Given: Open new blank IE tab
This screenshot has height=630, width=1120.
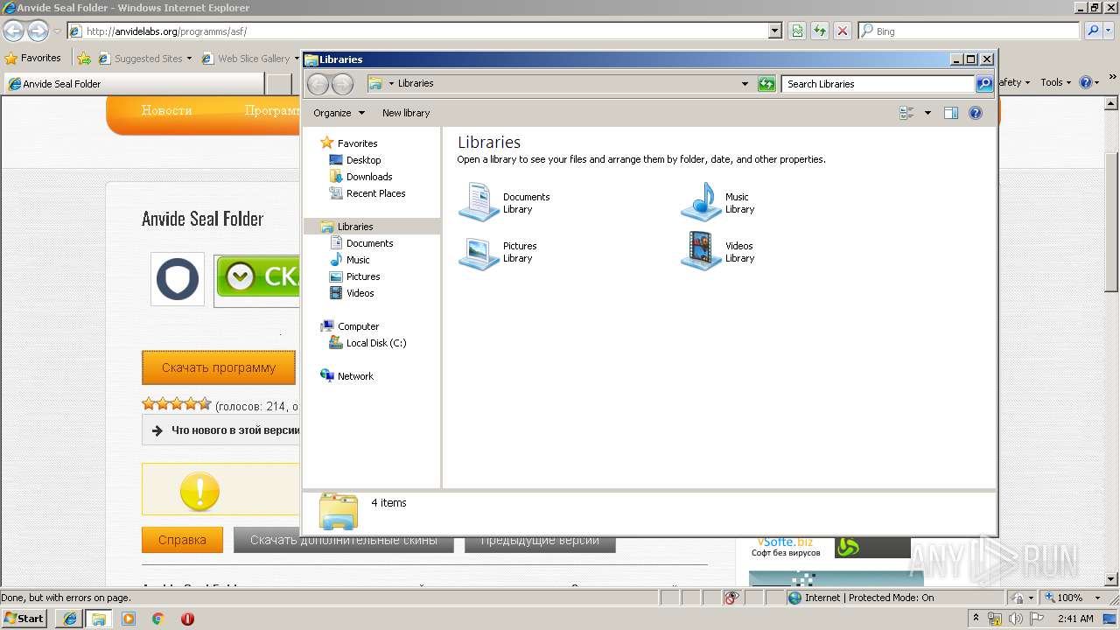Looking at the screenshot, I should [279, 84].
